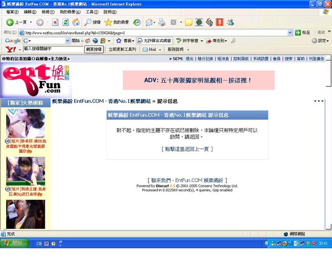Screen dimensions: 332x267
Task: Open the billiards video thumbnail in sidebar
Action: coord(25,171)
